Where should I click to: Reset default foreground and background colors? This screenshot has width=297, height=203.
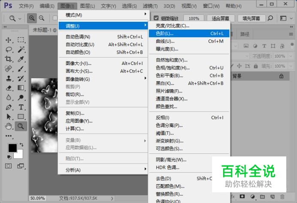pyautogui.click(x=9, y=157)
